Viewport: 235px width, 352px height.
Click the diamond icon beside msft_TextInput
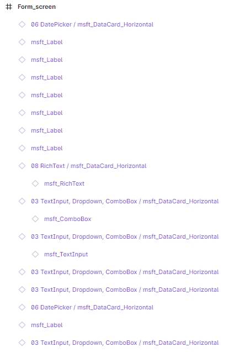pos(35,254)
